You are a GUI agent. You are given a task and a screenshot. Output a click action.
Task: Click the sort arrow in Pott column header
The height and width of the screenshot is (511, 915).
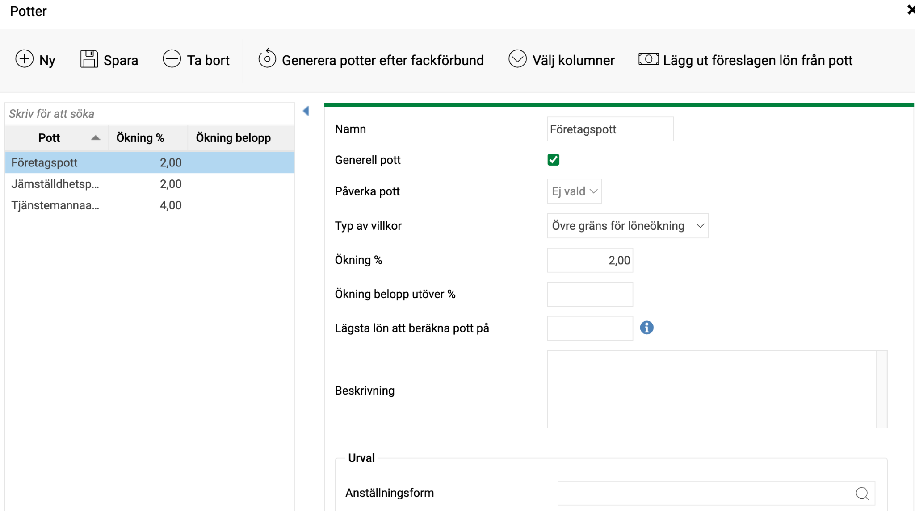point(95,138)
